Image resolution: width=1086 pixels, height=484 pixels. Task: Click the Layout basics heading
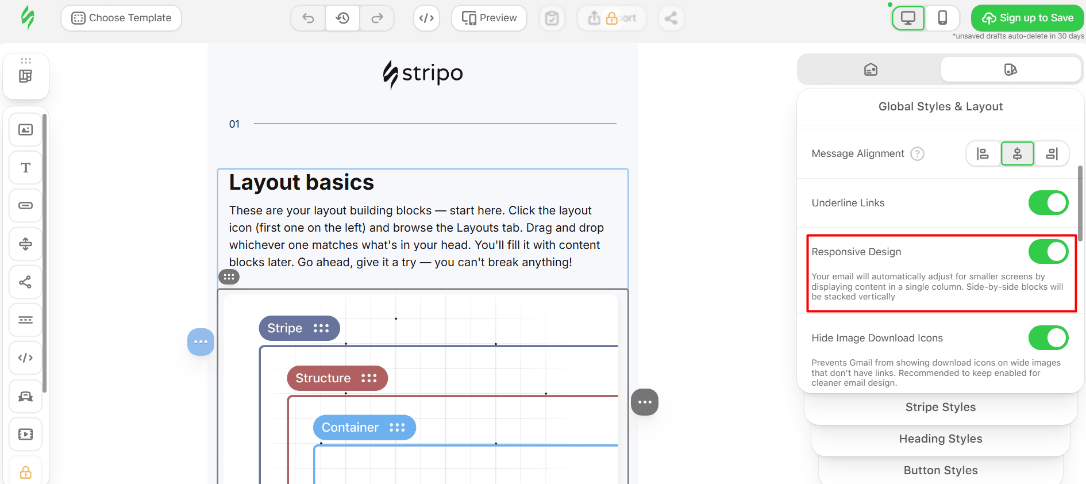point(302,182)
